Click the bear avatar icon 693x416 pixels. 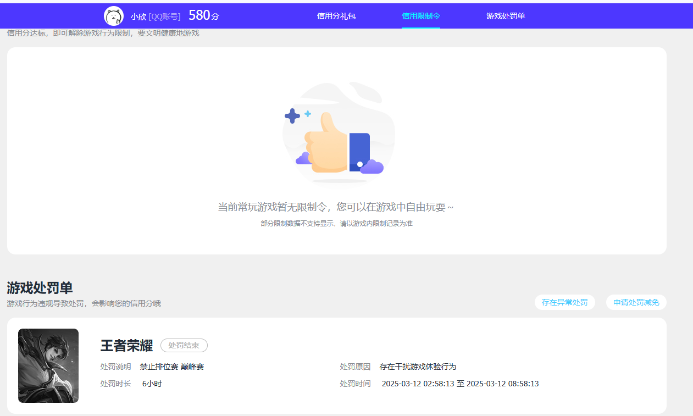click(x=114, y=16)
